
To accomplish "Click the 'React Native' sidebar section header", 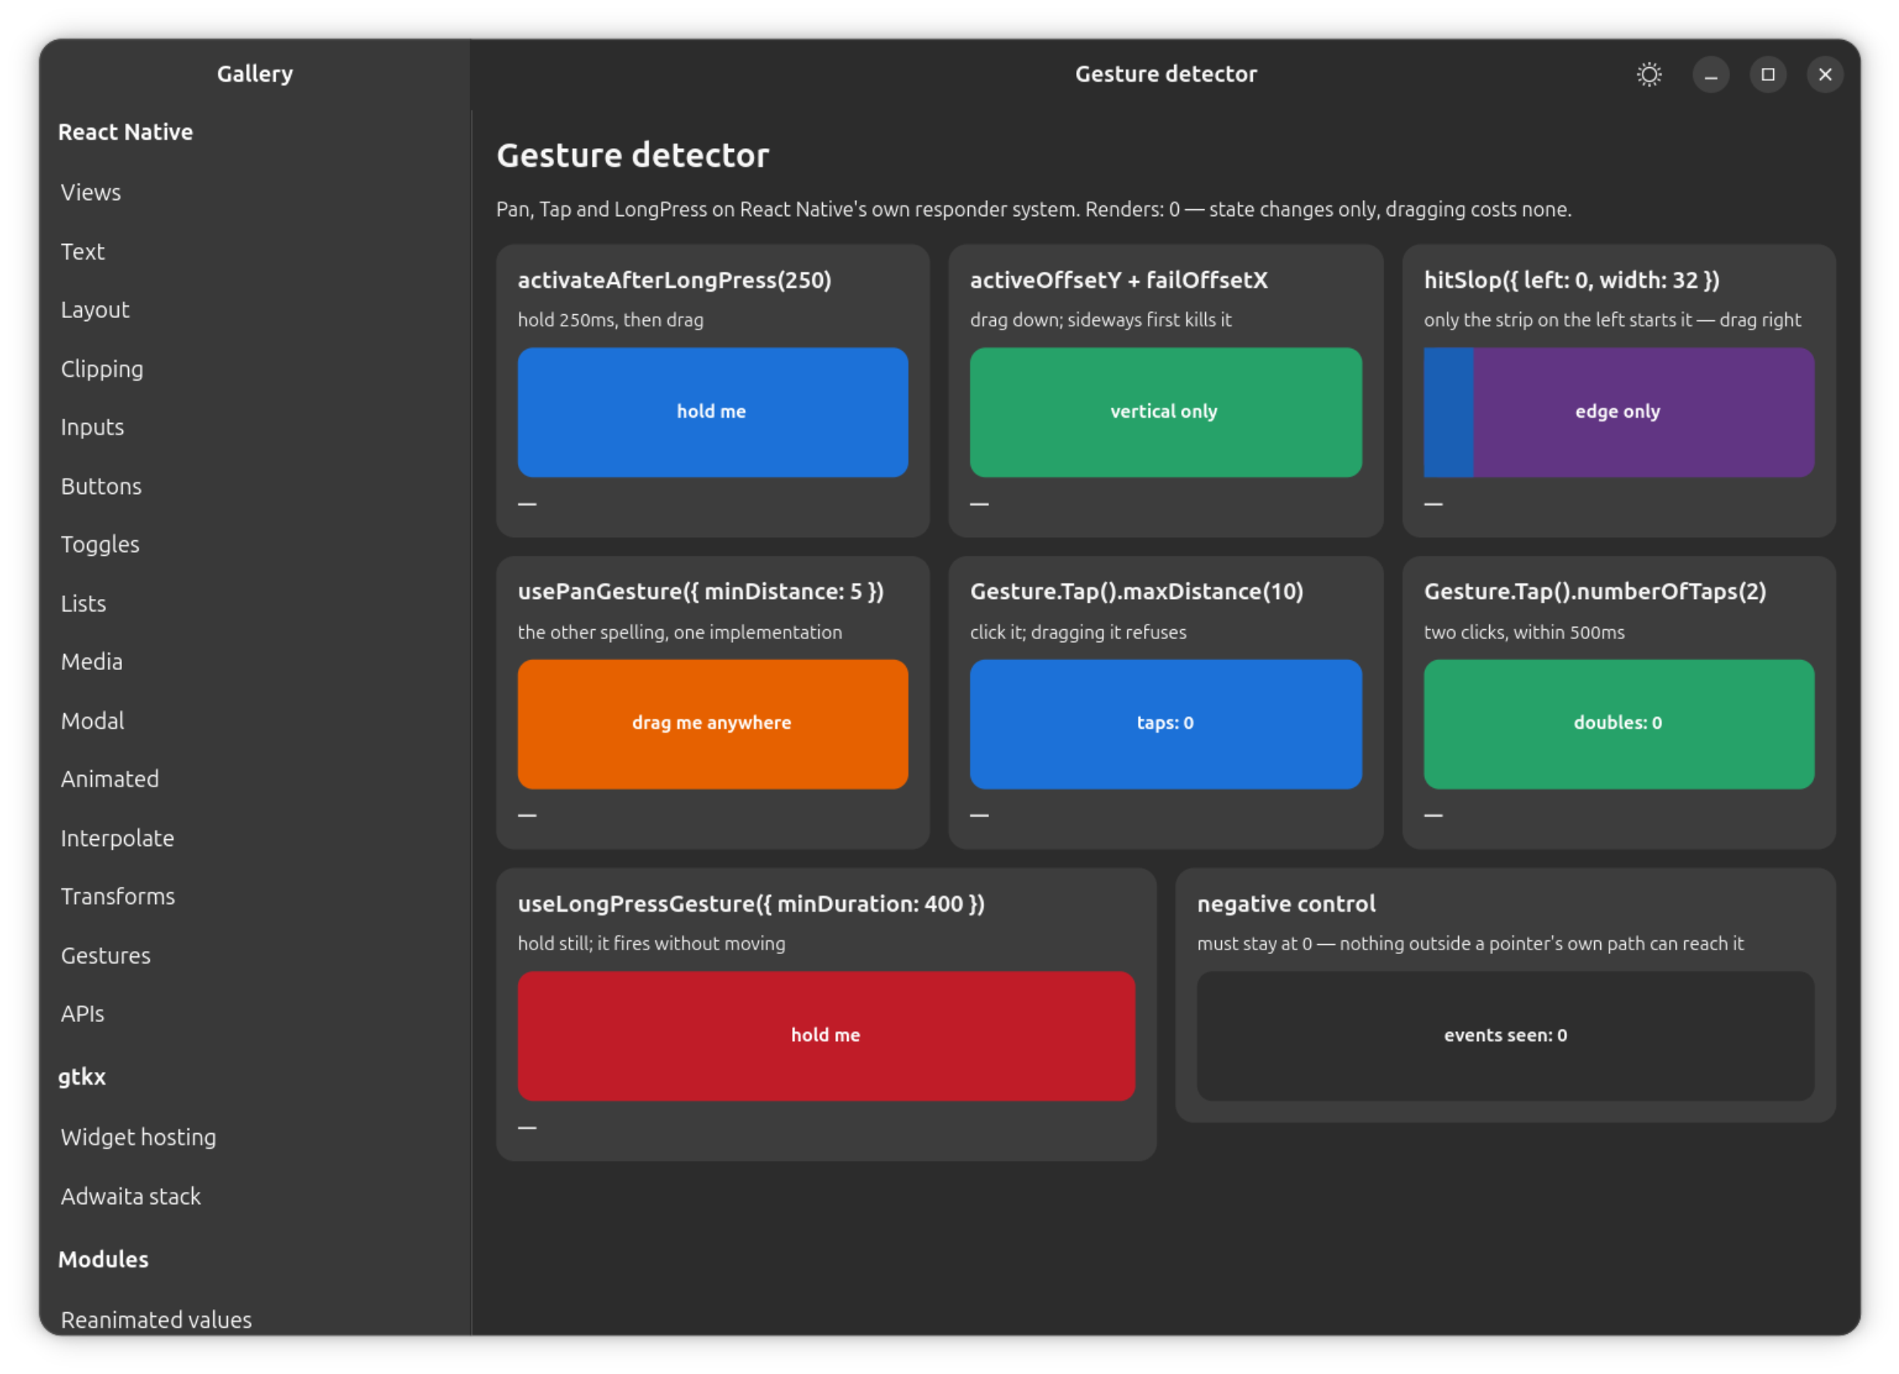I will (126, 131).
